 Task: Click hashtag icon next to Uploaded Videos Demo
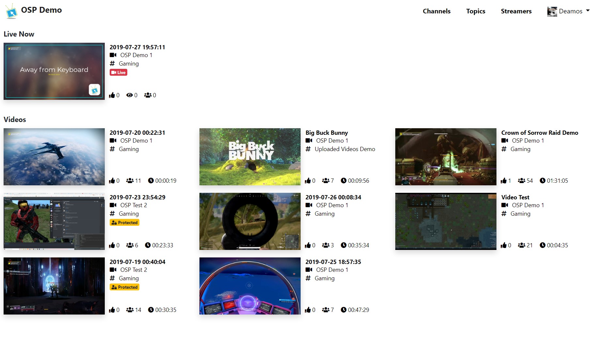click(308, 149)
